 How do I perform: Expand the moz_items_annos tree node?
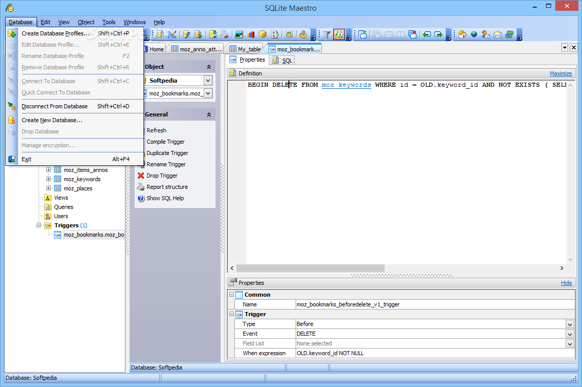click(x=48, y=170)
